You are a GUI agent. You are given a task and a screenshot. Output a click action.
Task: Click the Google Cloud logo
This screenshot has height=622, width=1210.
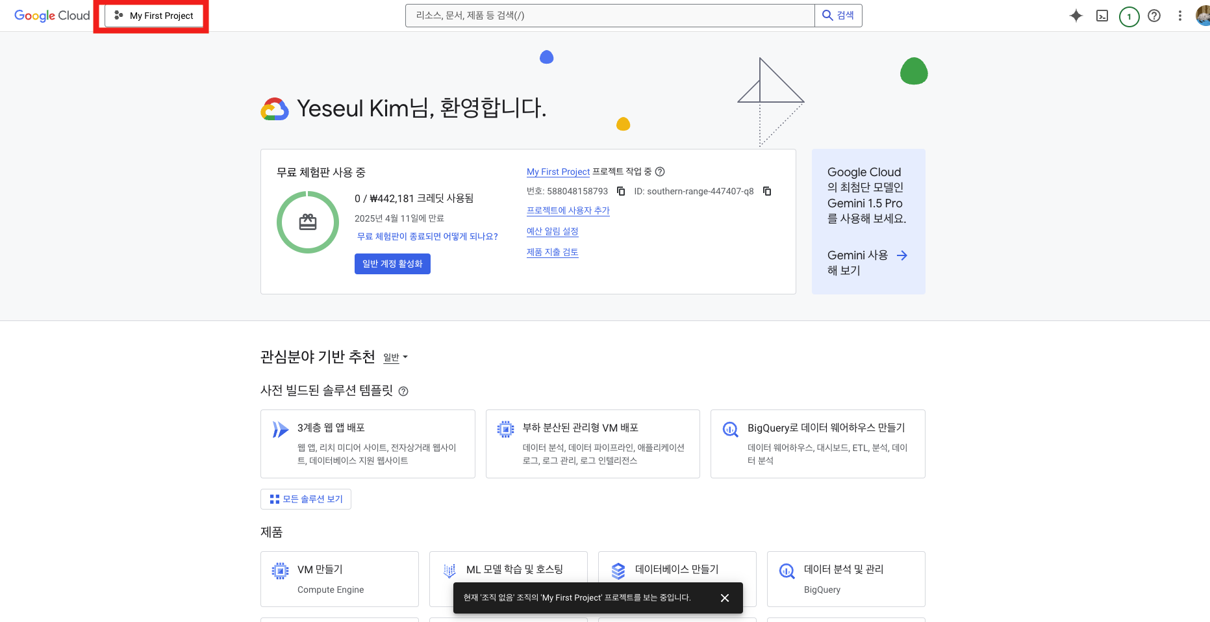click(x=52, y=16)
